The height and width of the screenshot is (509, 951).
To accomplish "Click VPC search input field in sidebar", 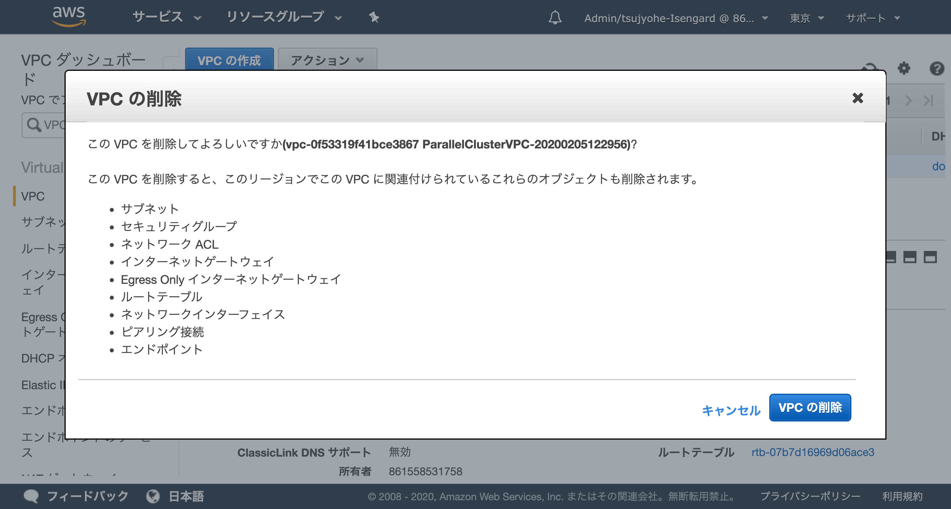I will 44,125.
